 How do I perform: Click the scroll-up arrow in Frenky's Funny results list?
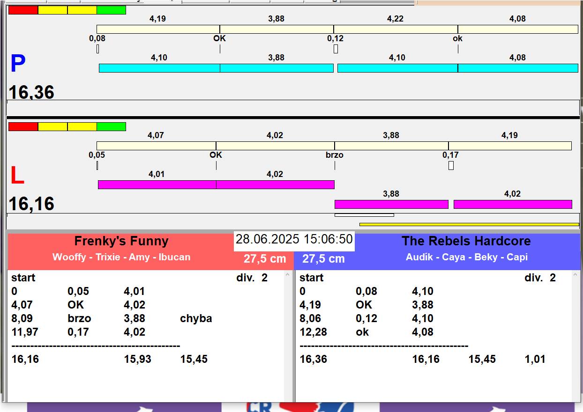point(288,275)
